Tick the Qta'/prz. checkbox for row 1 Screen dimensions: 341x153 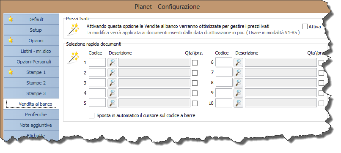pos(195,63)
